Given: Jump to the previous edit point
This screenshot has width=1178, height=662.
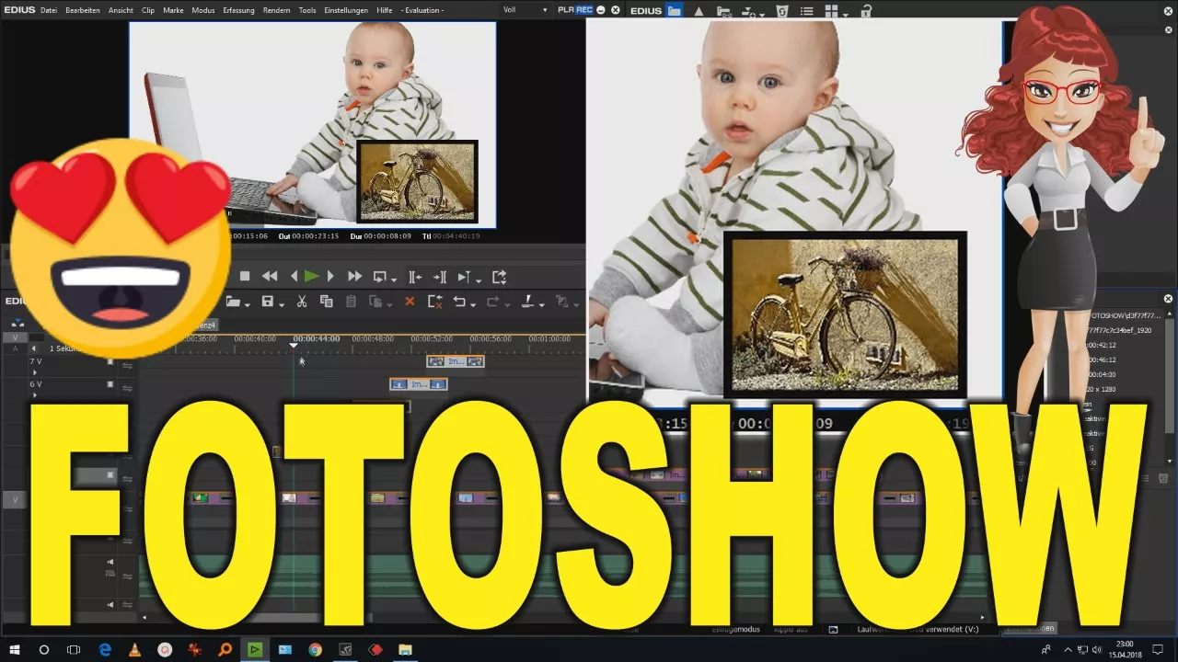Looking at the screenshot, I should [415, 276].
